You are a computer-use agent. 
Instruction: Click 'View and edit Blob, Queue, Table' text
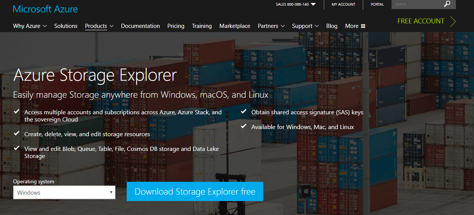[x=121, y=152]
